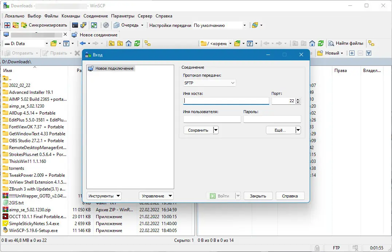Click the Справка button in the login dialog

(x=290, y=196)
